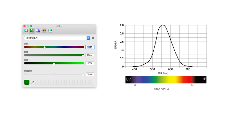This screenshot has width=227, height=113.
Task: Switch to the pencils picker tab
Action: click(50, 31)
